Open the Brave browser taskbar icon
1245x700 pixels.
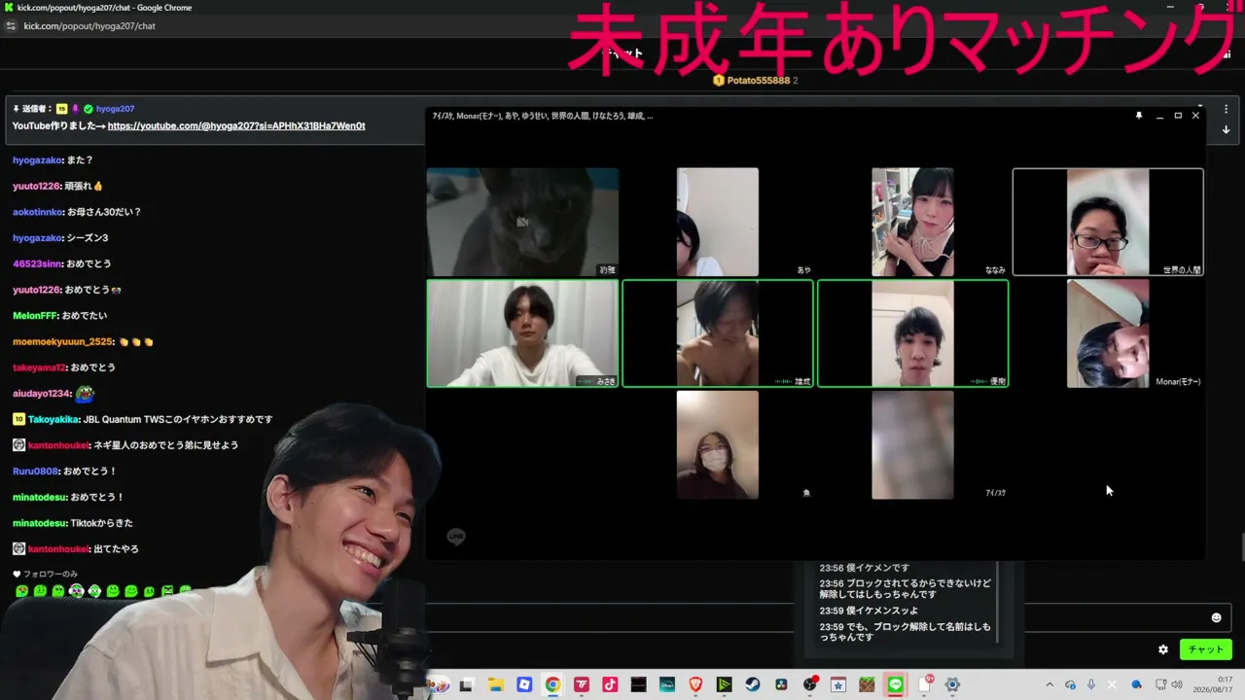[695, 684]
